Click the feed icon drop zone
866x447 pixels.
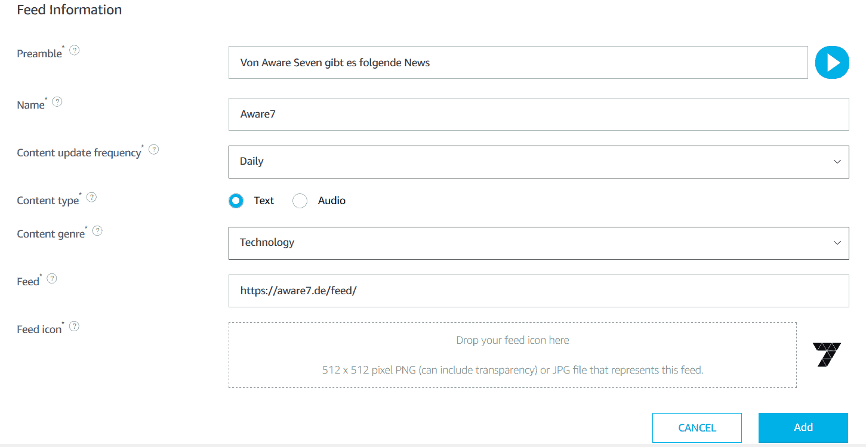point(512,354)
